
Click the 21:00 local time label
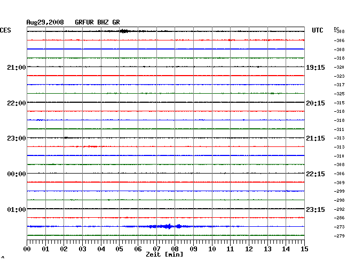tap(17, 67)
